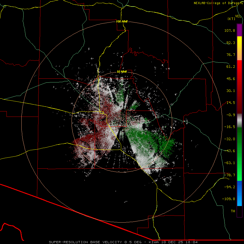Screen dimensions: 244x244
Task: Click the purple segment of the color bar
Action: click(x=239, y=30)
